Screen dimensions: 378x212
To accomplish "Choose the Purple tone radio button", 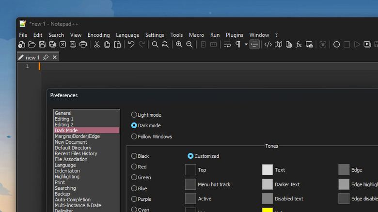I will point(134,199).
